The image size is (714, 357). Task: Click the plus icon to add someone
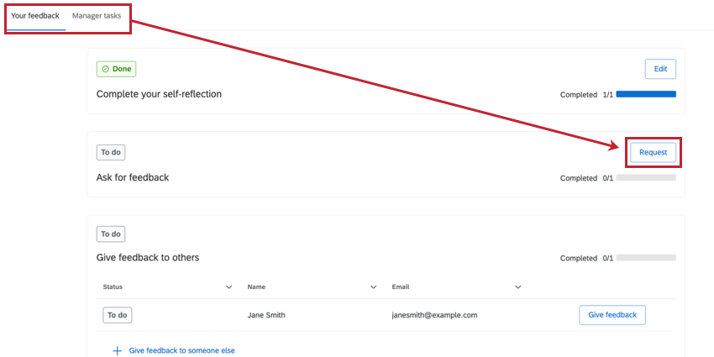pos(117,350)
